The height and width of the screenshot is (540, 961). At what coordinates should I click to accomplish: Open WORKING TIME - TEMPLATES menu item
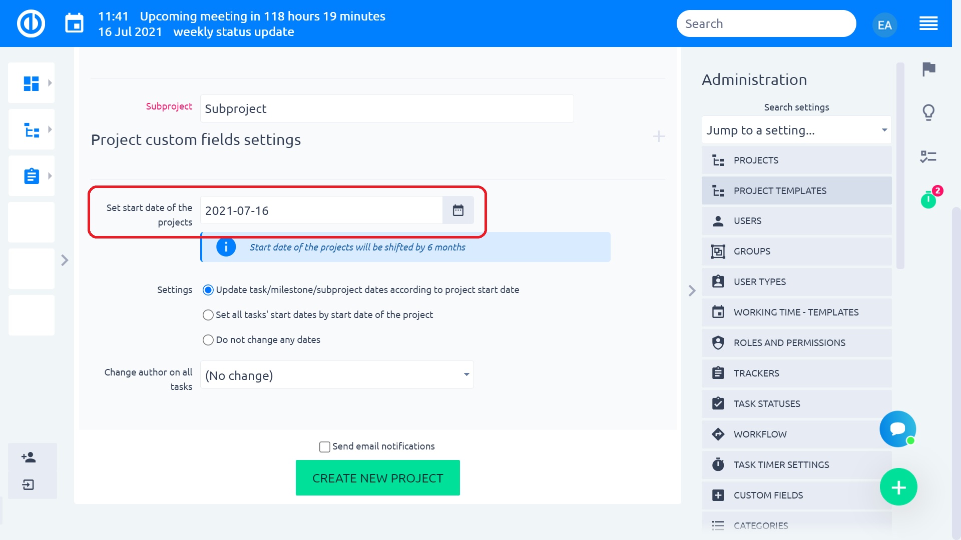pyautogui.click(x=796, y=312)
